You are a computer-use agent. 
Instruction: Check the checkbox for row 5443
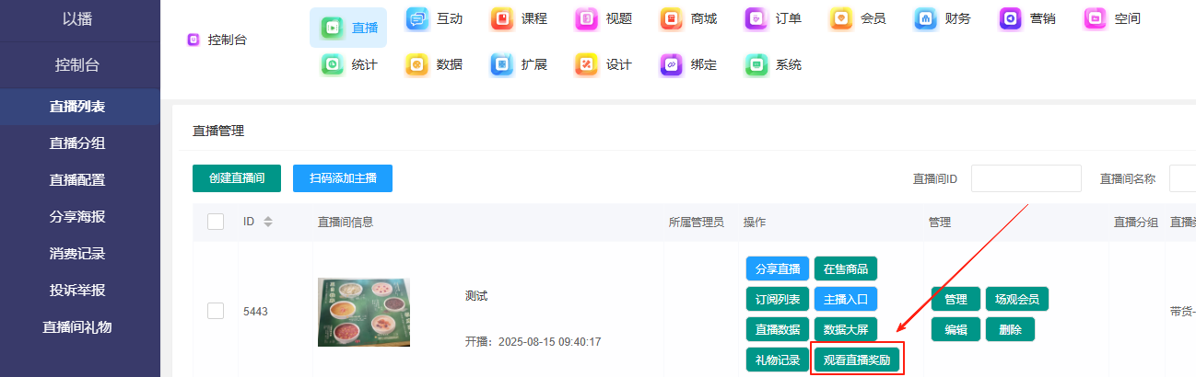(216, 311)
